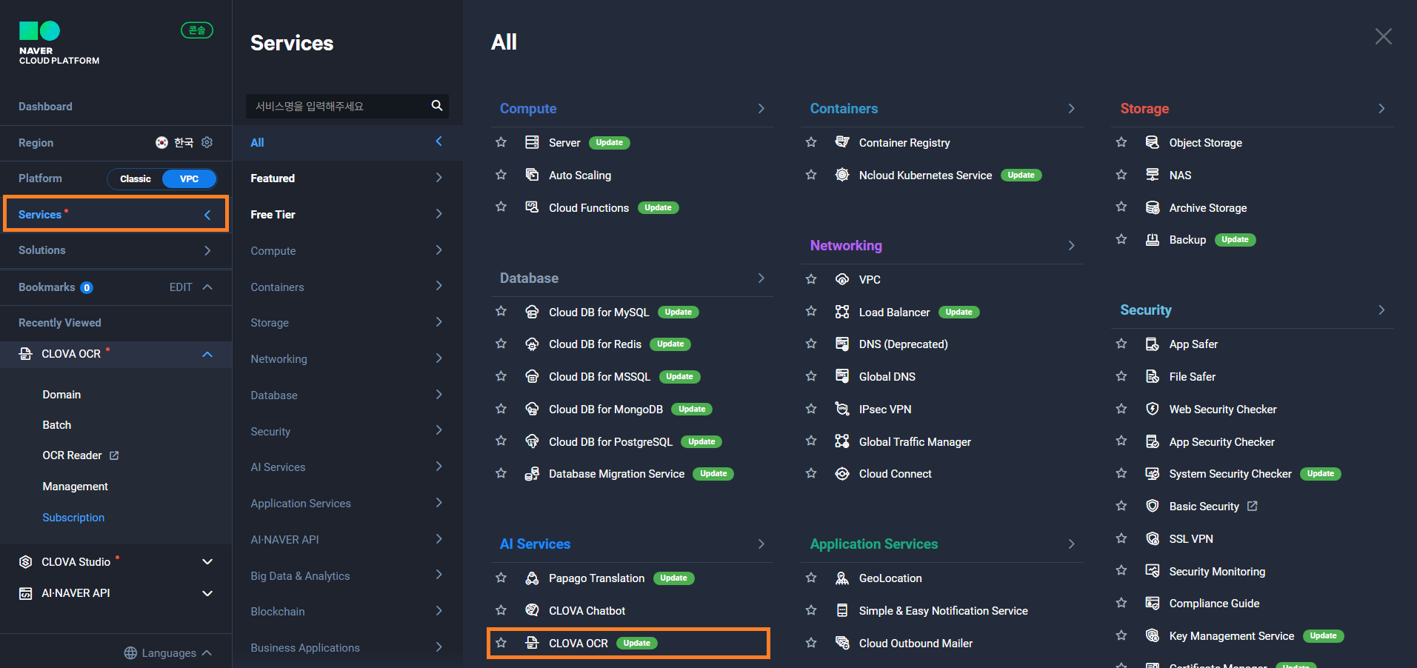
Task: Close the services panel with X
Action: click(1383, 36)
